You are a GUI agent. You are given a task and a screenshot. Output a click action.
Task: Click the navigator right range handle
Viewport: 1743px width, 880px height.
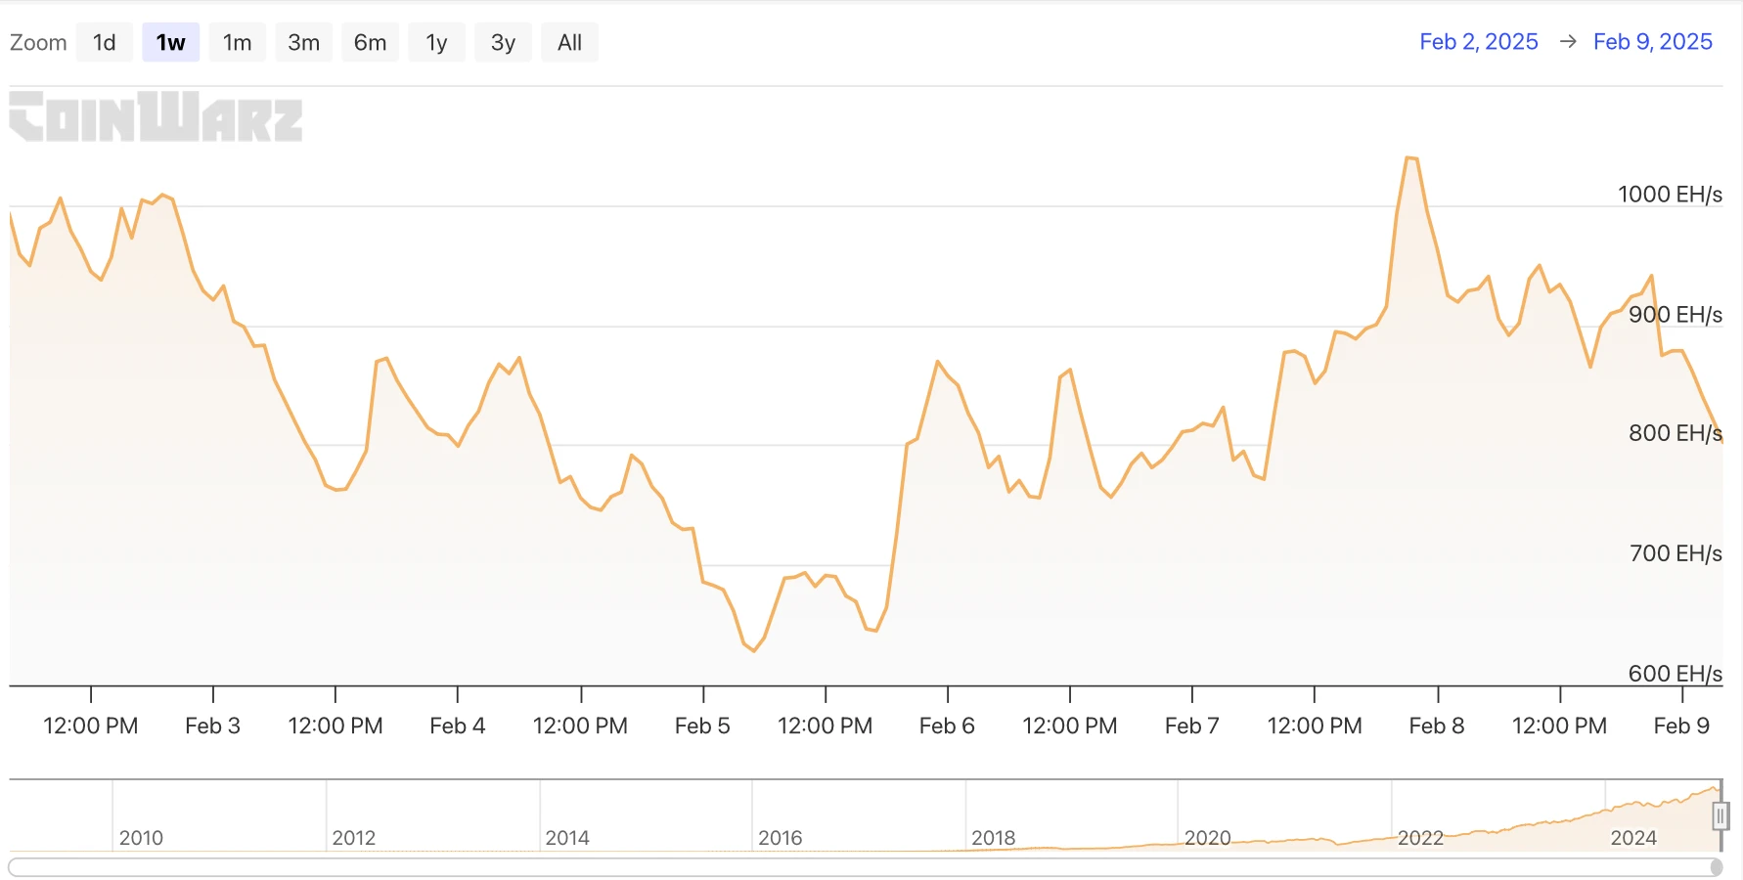(x=1721, y=815)
